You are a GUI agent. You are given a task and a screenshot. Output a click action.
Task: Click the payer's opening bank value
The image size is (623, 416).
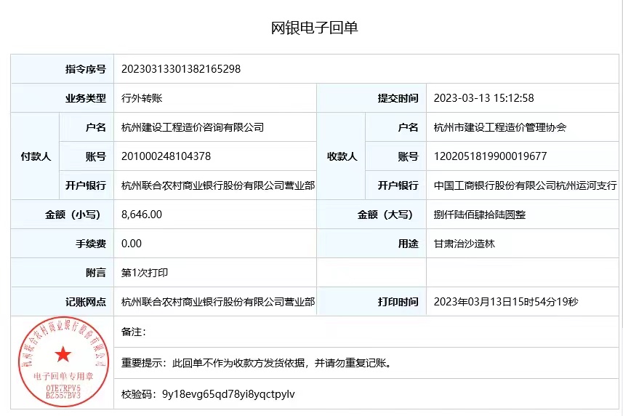pyautogui.click(x=218, y=185)
